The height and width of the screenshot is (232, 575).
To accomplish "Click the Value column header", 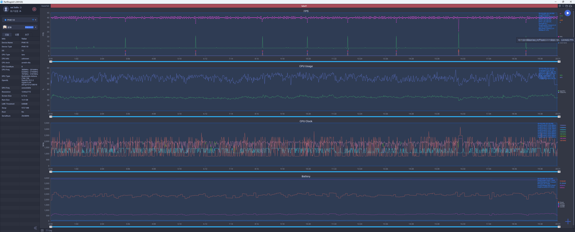I will (24, 39).
